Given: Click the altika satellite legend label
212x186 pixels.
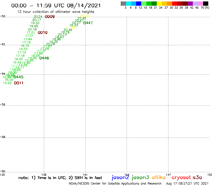Looking at the screenshot, I should point(159,177).
